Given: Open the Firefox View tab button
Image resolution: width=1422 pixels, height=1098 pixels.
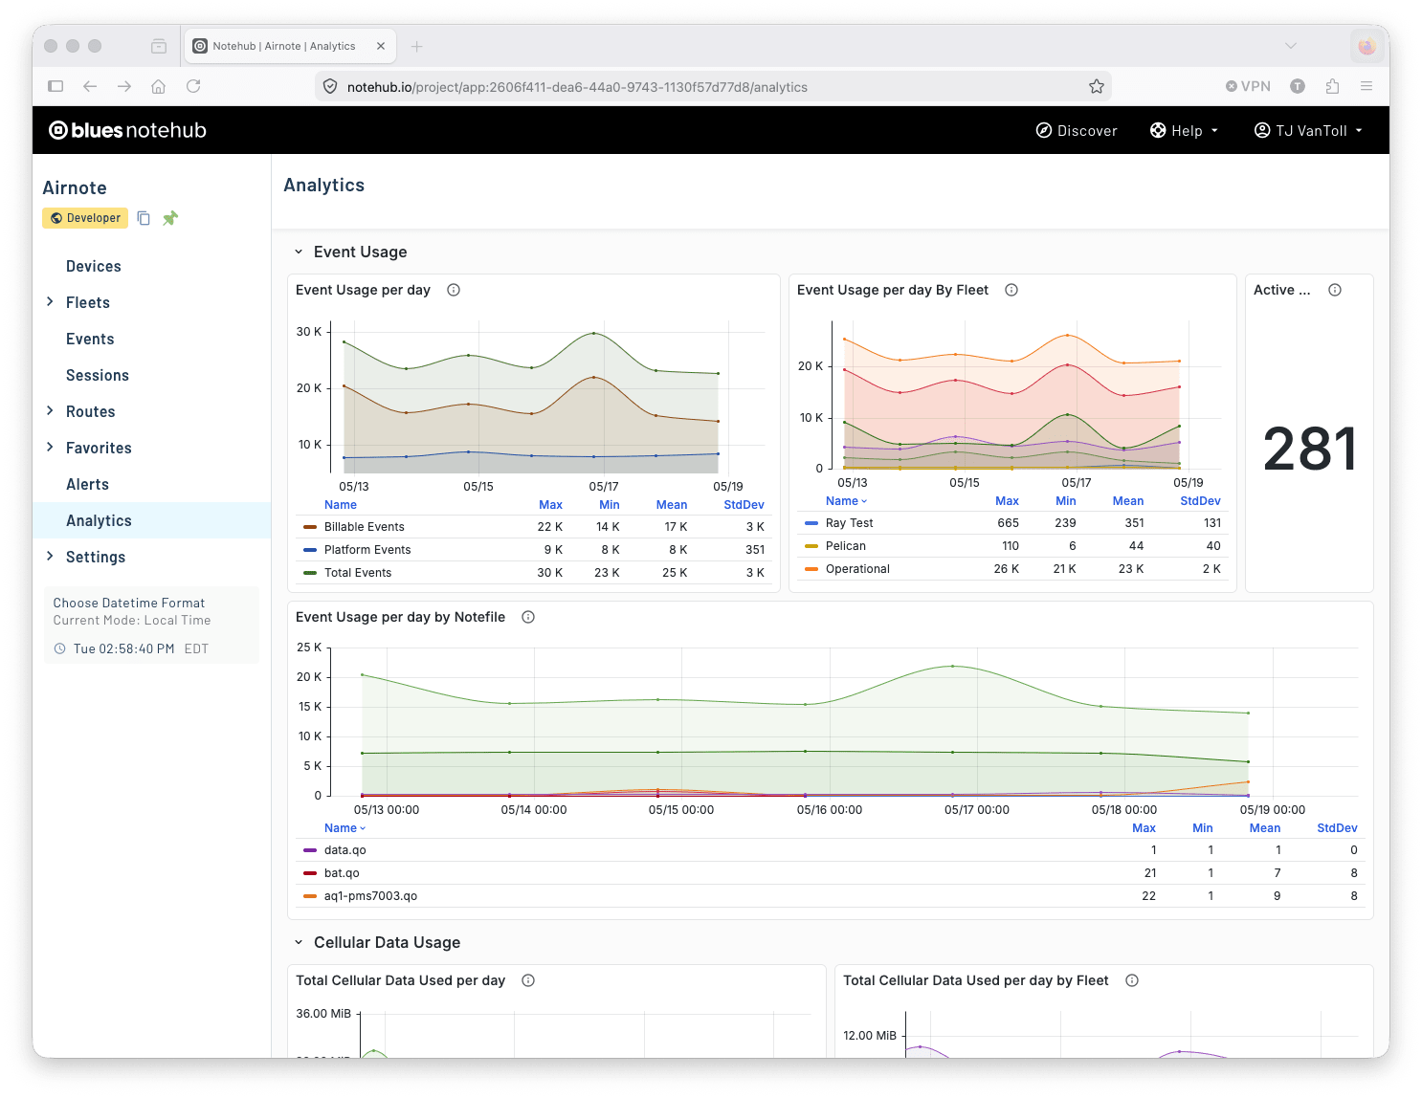Looking at the screenshot, I should pyautogui.click(x=159, y=46).
